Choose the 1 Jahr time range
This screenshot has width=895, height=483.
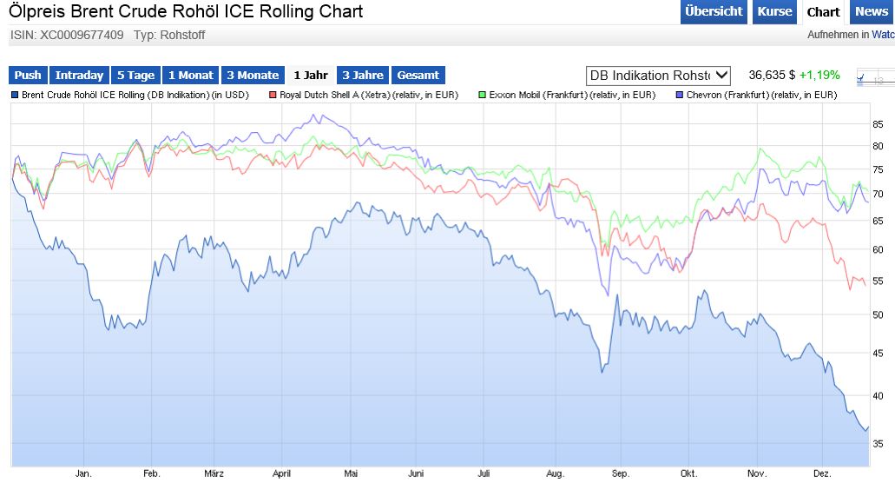point(311,76)
